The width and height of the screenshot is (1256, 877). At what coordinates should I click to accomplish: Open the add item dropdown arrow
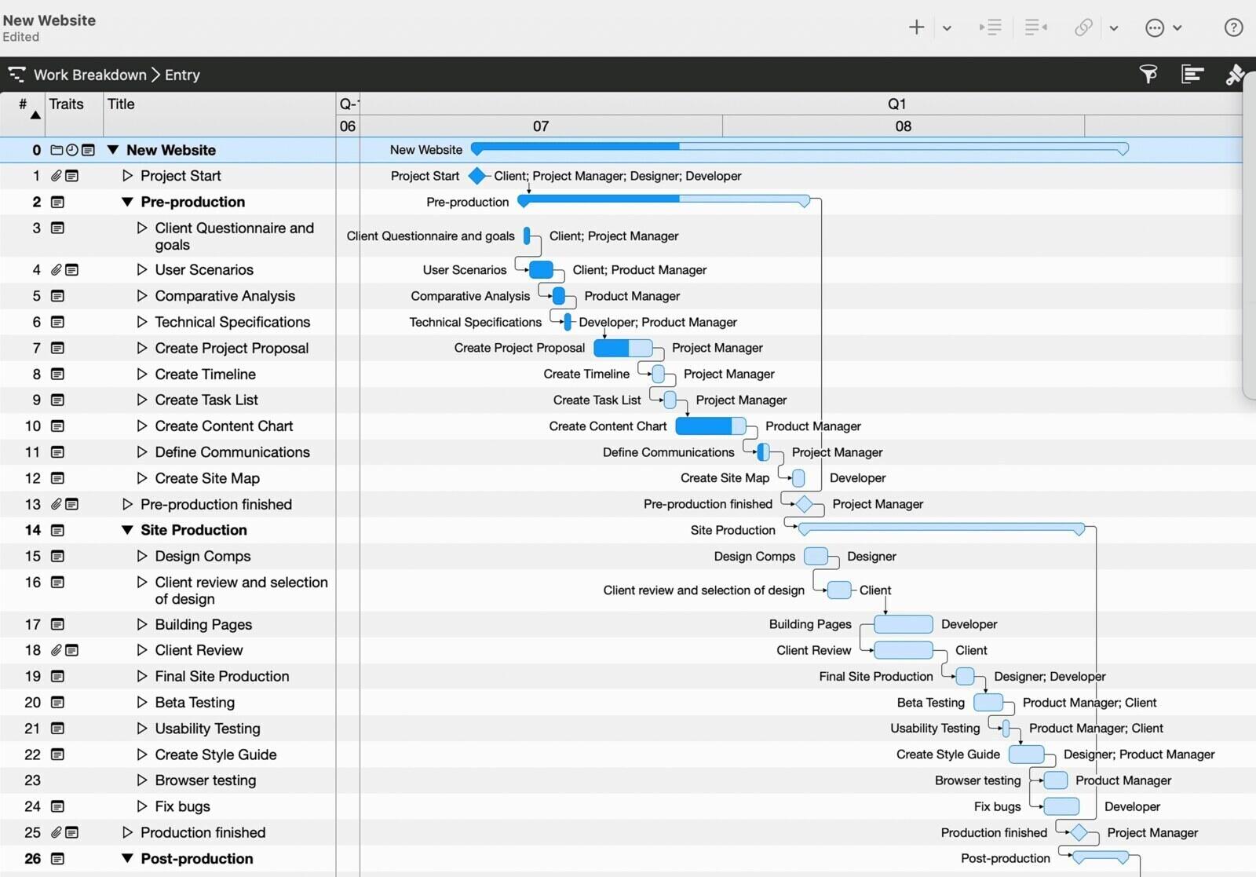947,28
